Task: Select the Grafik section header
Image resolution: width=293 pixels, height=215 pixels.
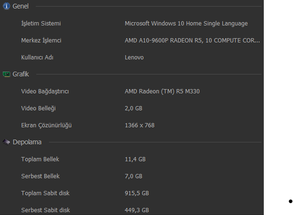Action: (x=21, y=74)
